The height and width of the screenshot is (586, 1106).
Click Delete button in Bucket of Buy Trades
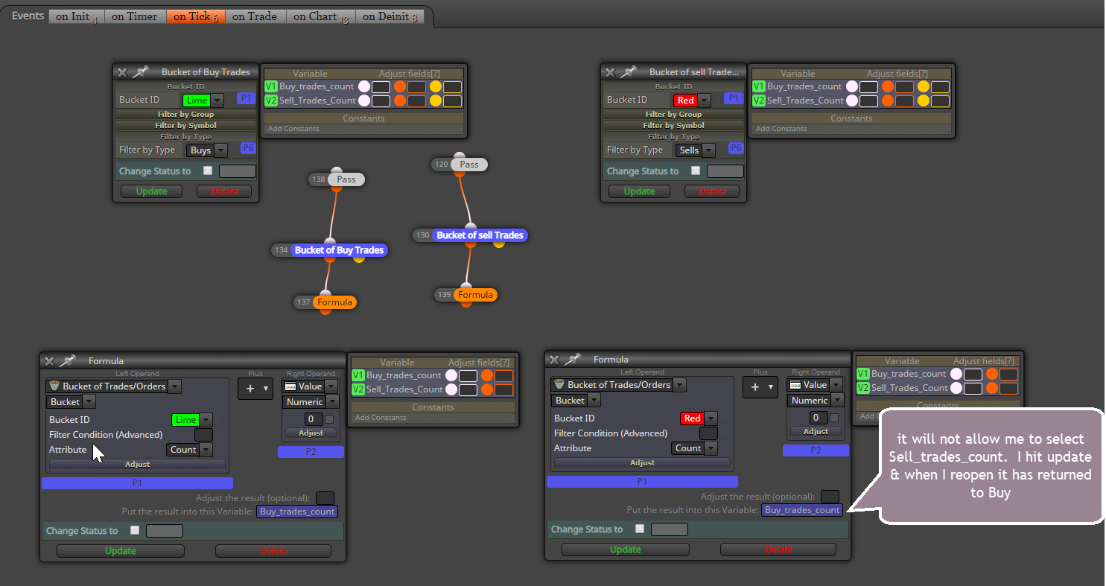tap(225, 191)
